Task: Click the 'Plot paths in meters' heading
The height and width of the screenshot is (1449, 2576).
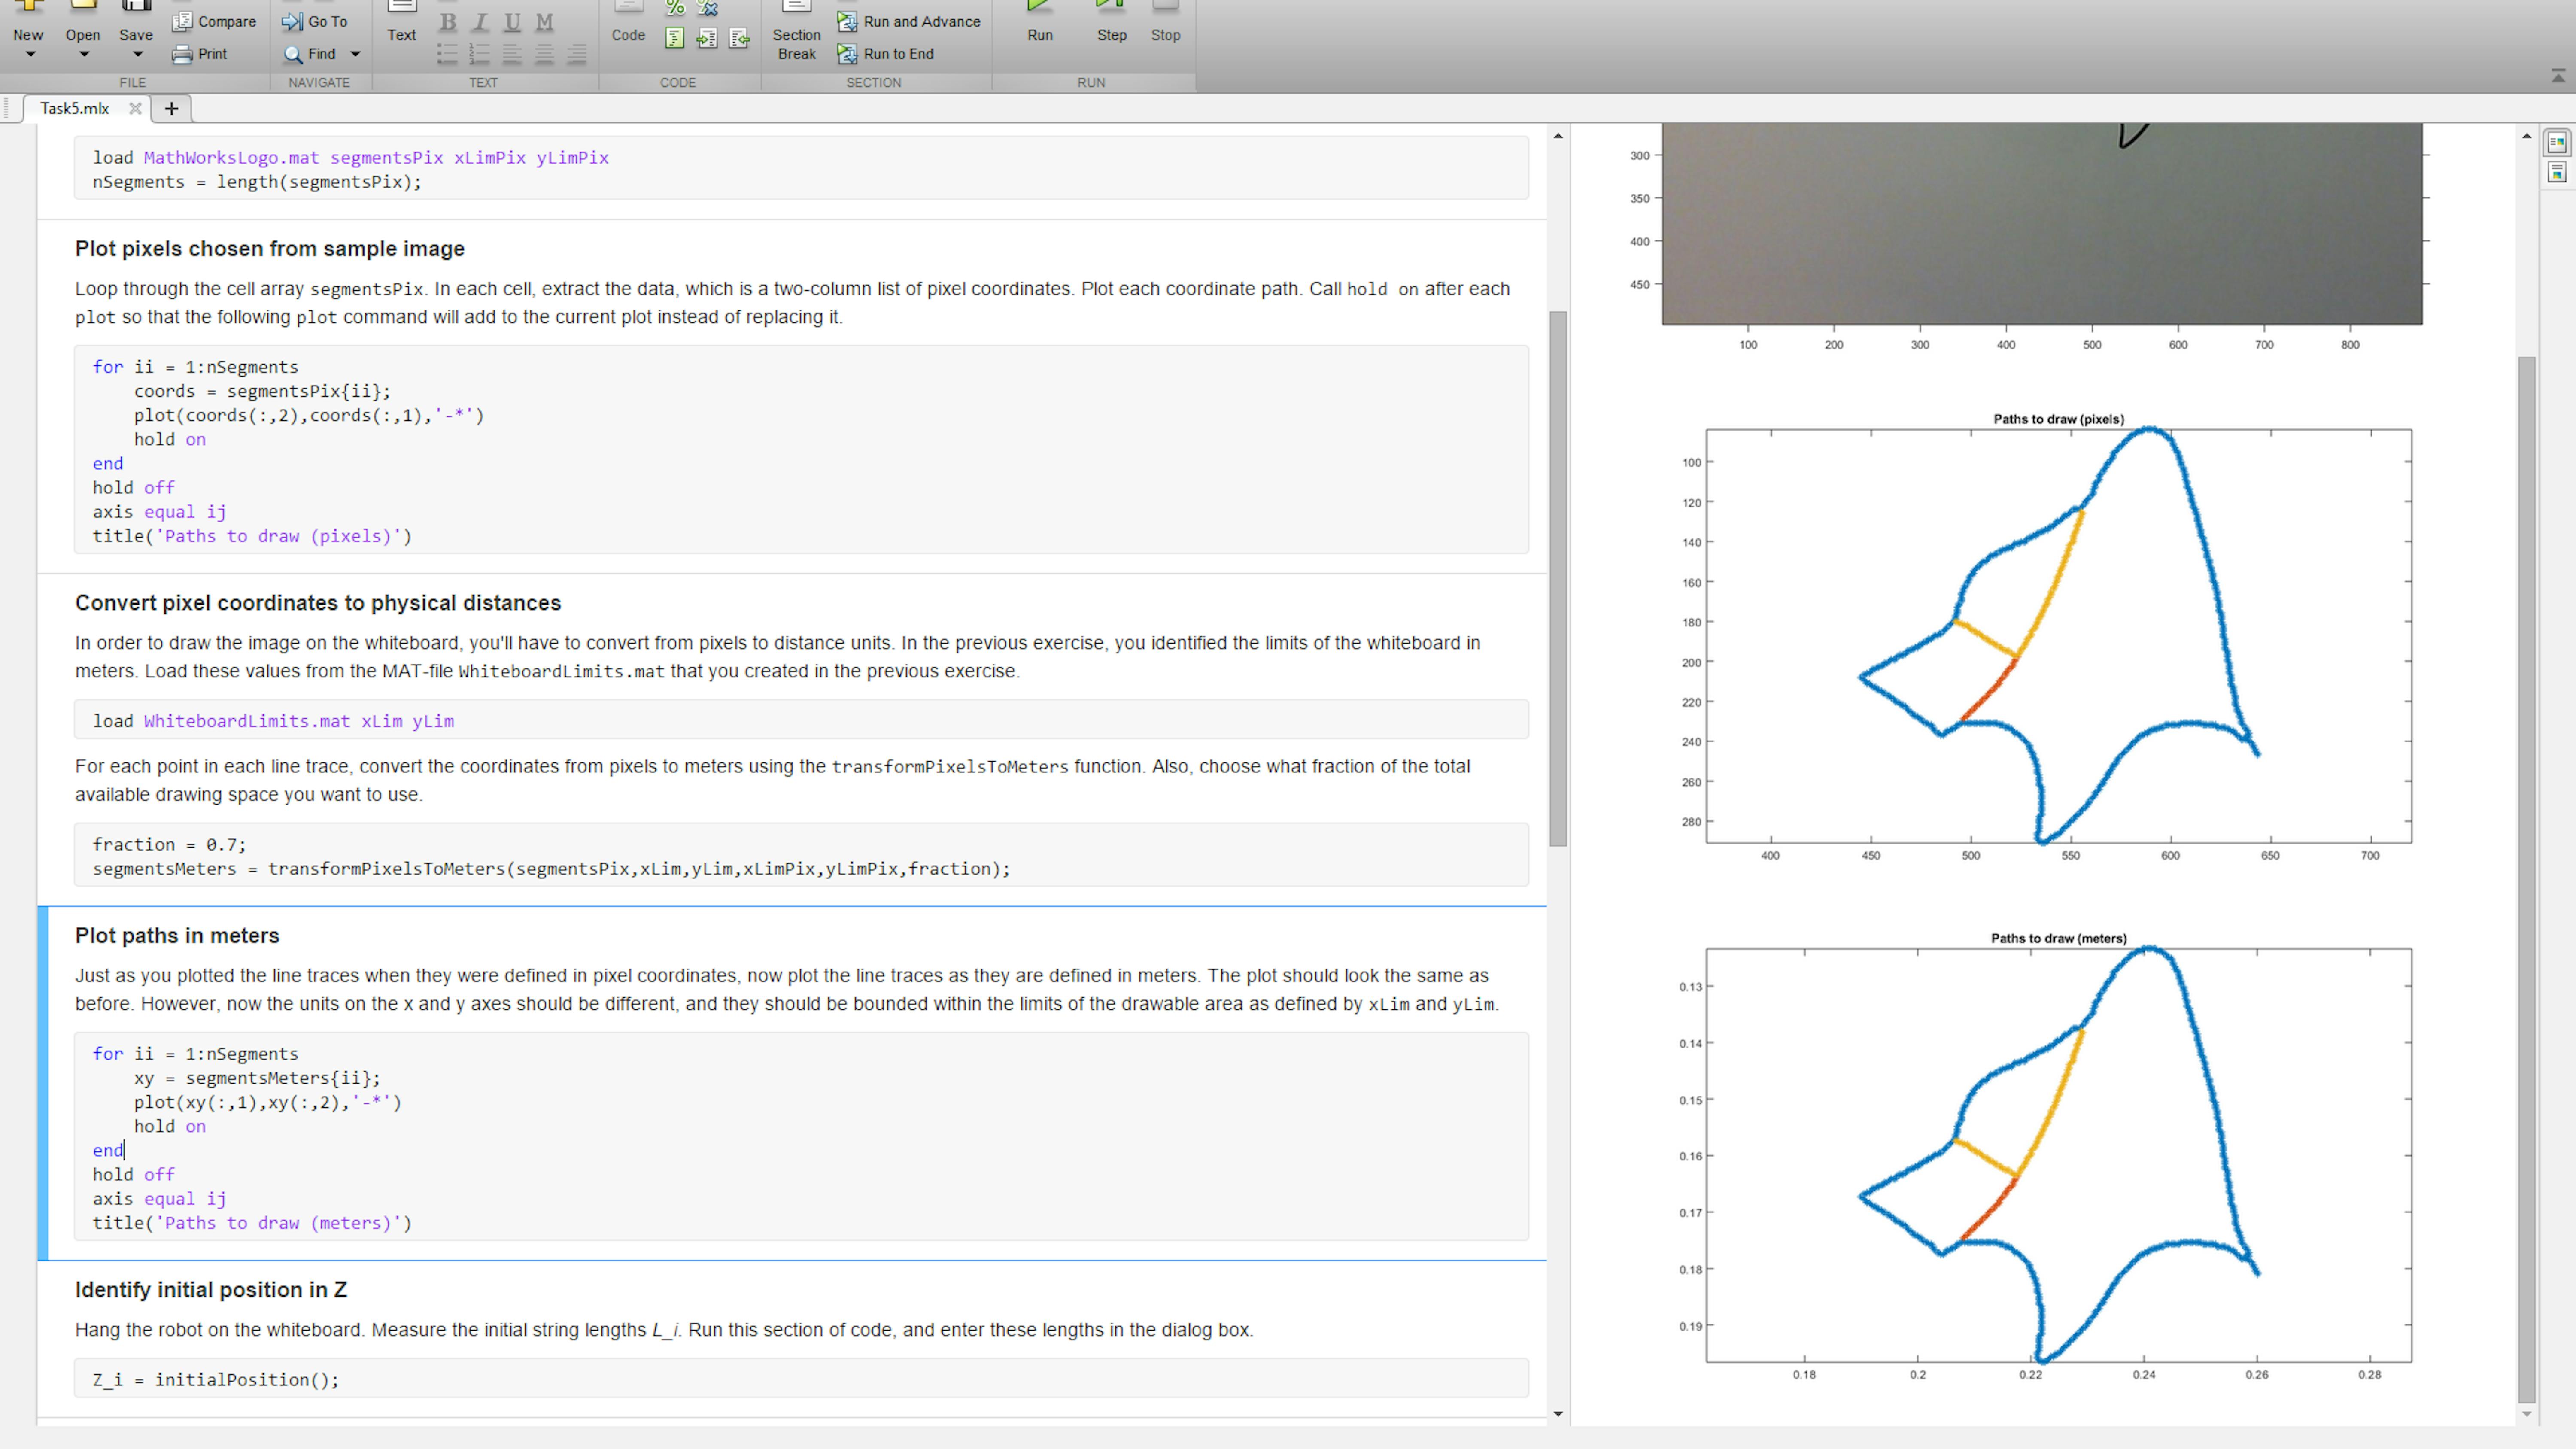Action: [177, 936]
